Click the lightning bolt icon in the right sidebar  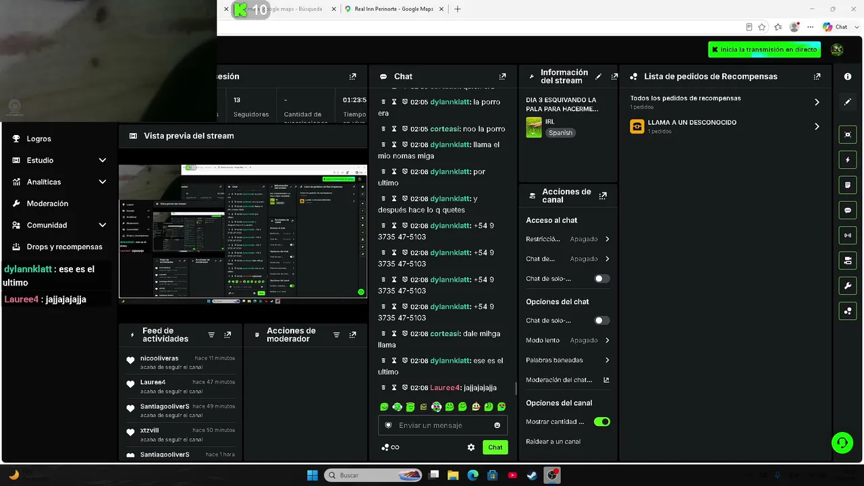coord(848,160)
